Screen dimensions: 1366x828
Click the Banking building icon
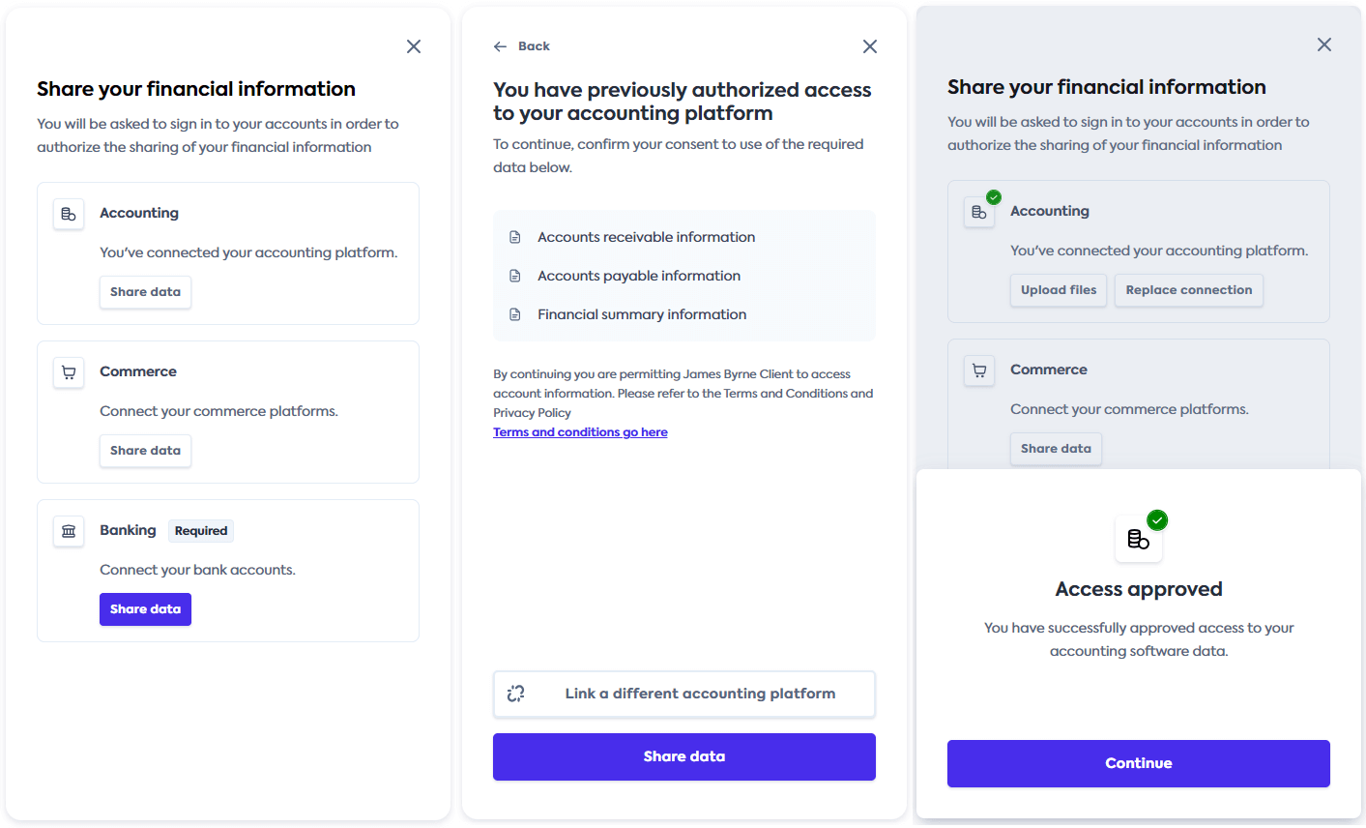(x=69, y=531)
